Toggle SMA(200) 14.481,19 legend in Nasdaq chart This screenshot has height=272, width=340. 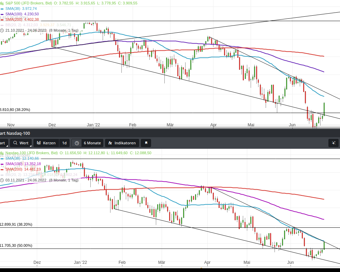tap(23, 169)
